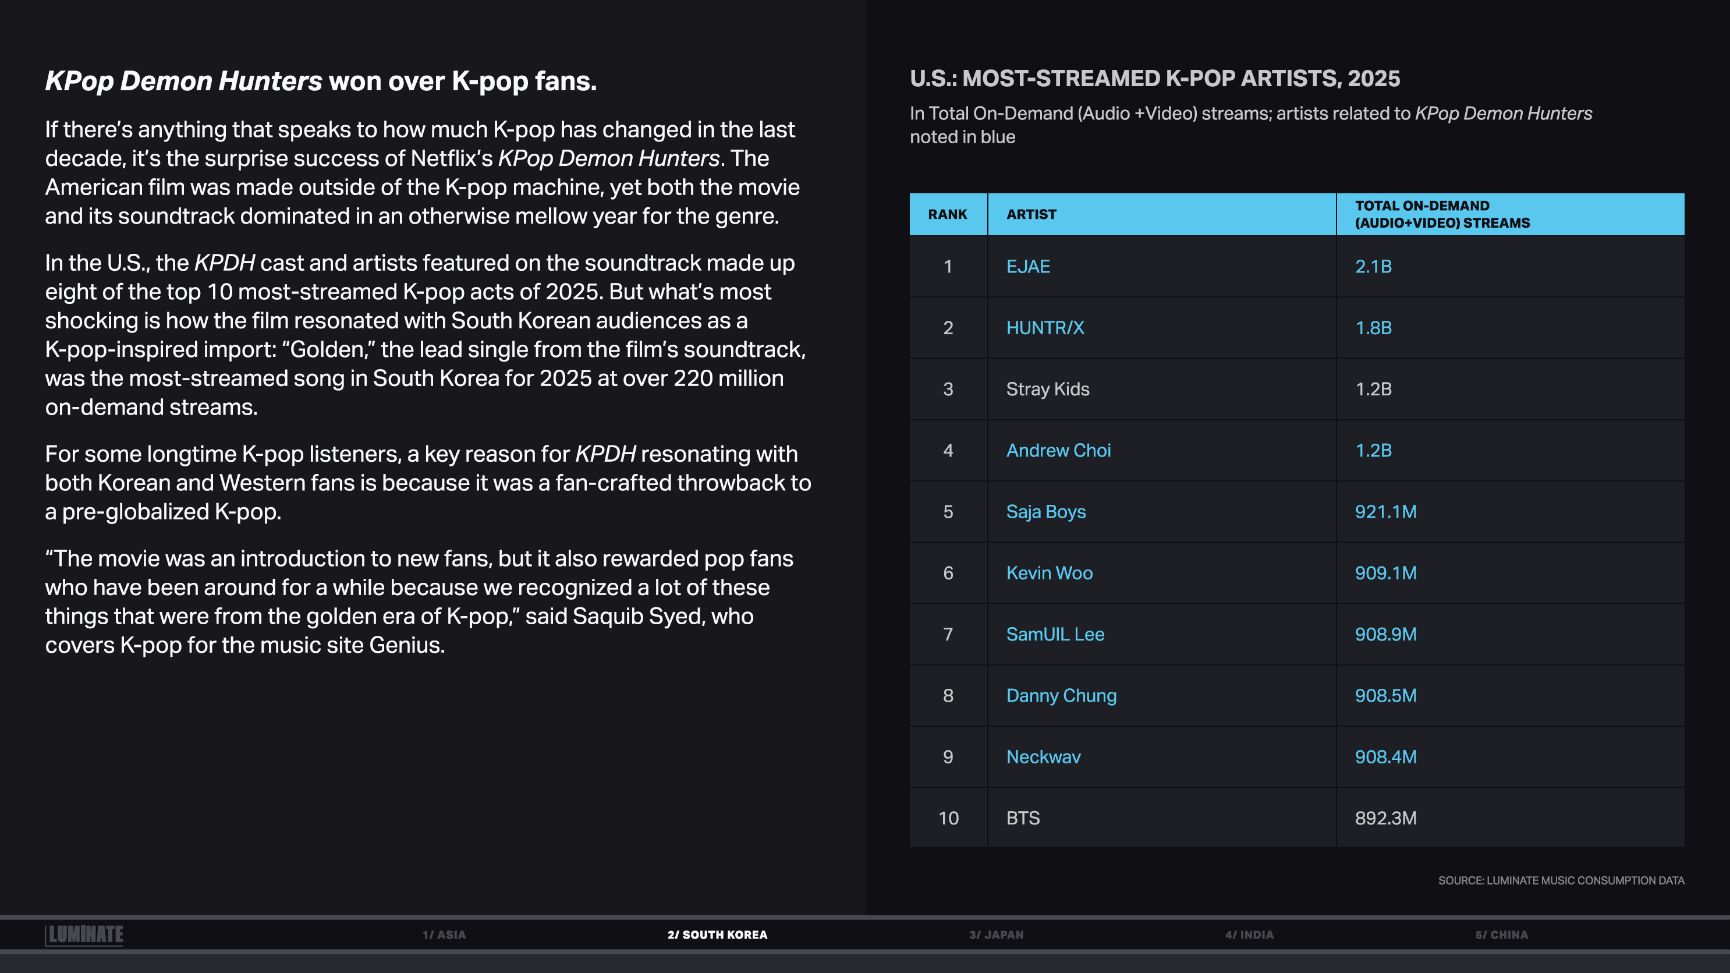Click the BTS row at rank 10
The image size is (1730, 973).
tap(1023, 818)
